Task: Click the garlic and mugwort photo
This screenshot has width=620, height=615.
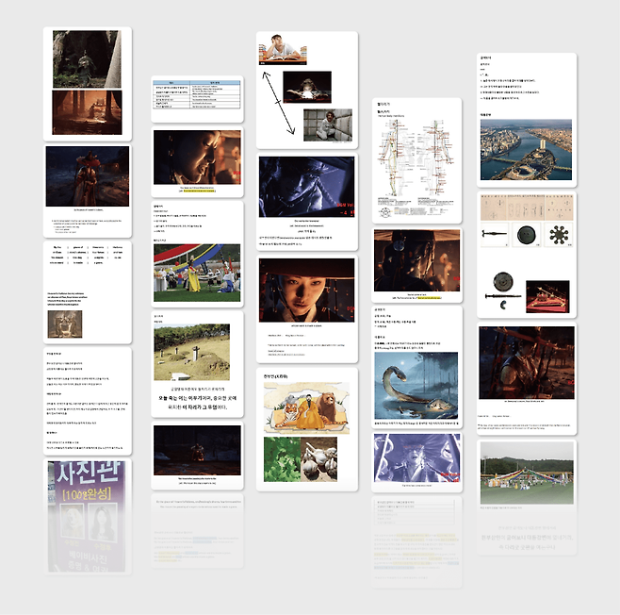Action: 307,460
